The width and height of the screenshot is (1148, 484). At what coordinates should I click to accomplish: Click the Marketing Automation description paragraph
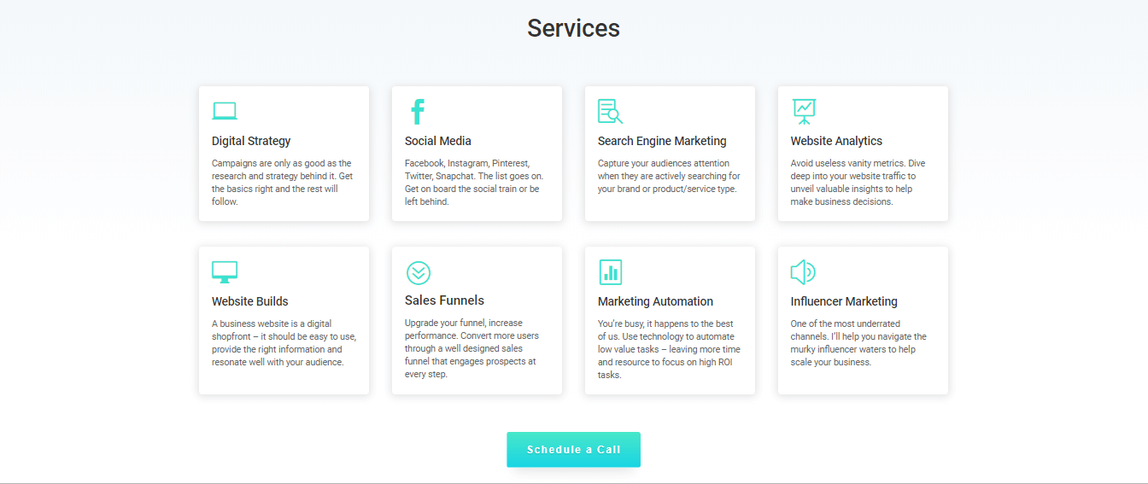coord(669,349)
